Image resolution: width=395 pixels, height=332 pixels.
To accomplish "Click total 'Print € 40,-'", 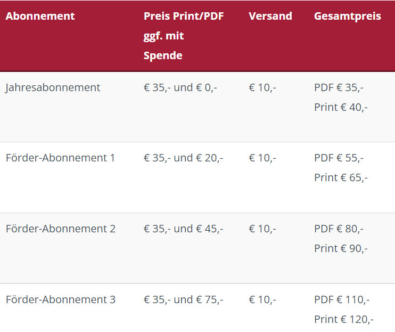I will (341, 108).
